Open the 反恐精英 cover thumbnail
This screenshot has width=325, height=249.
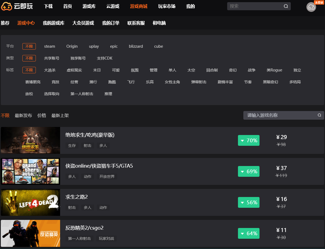30,233
